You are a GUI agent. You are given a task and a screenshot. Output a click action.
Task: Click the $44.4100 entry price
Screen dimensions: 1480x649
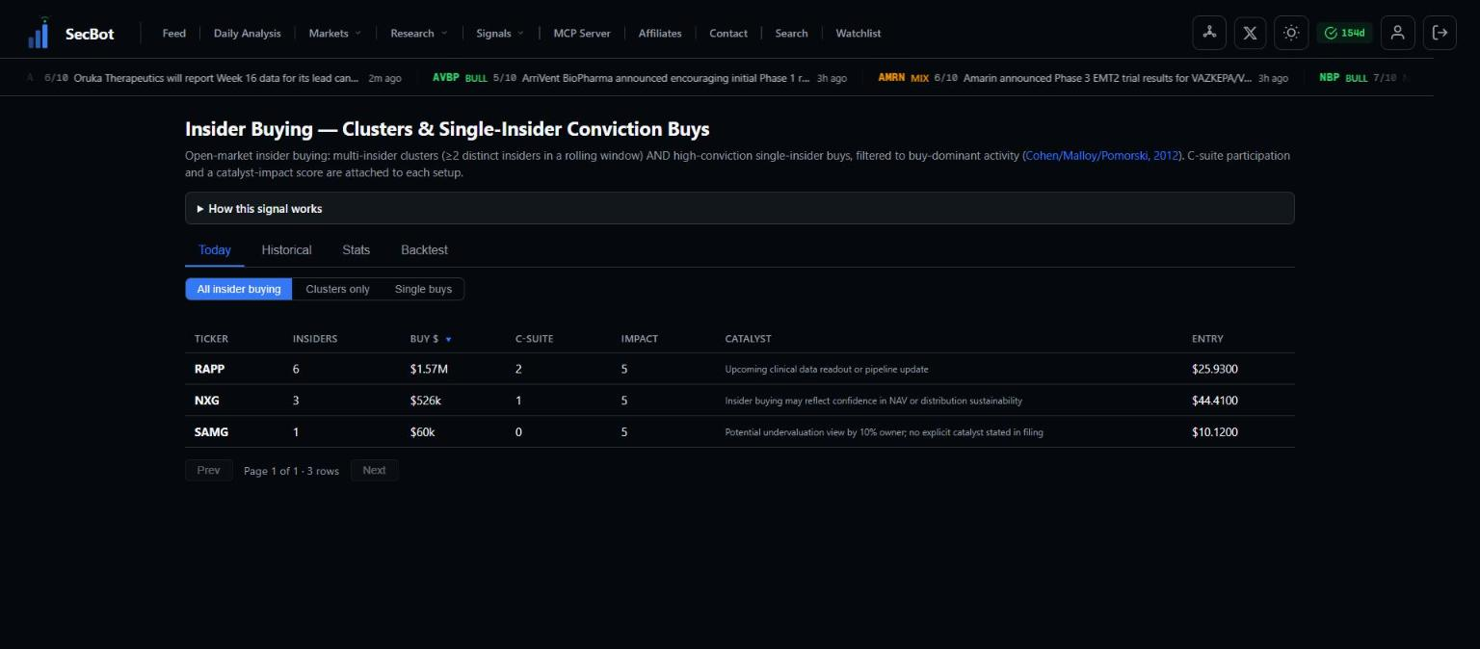point(1215,401)
